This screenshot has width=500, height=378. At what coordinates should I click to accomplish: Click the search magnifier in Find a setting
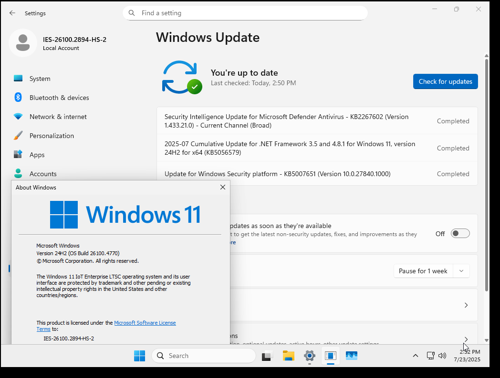[131, 13]
